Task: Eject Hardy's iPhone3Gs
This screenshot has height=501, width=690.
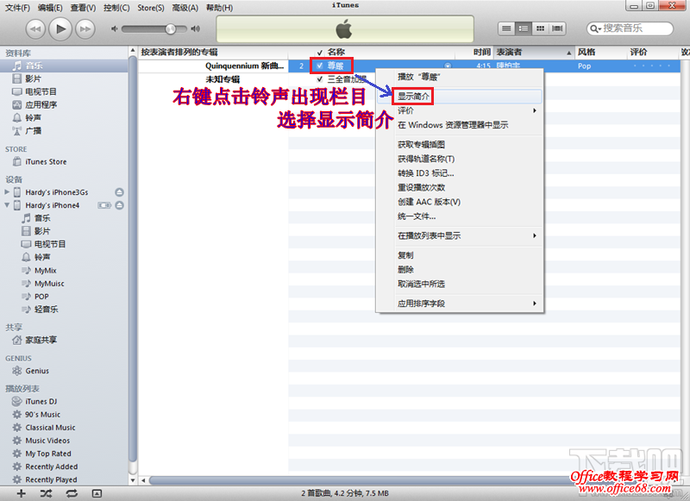Action: 119,192
